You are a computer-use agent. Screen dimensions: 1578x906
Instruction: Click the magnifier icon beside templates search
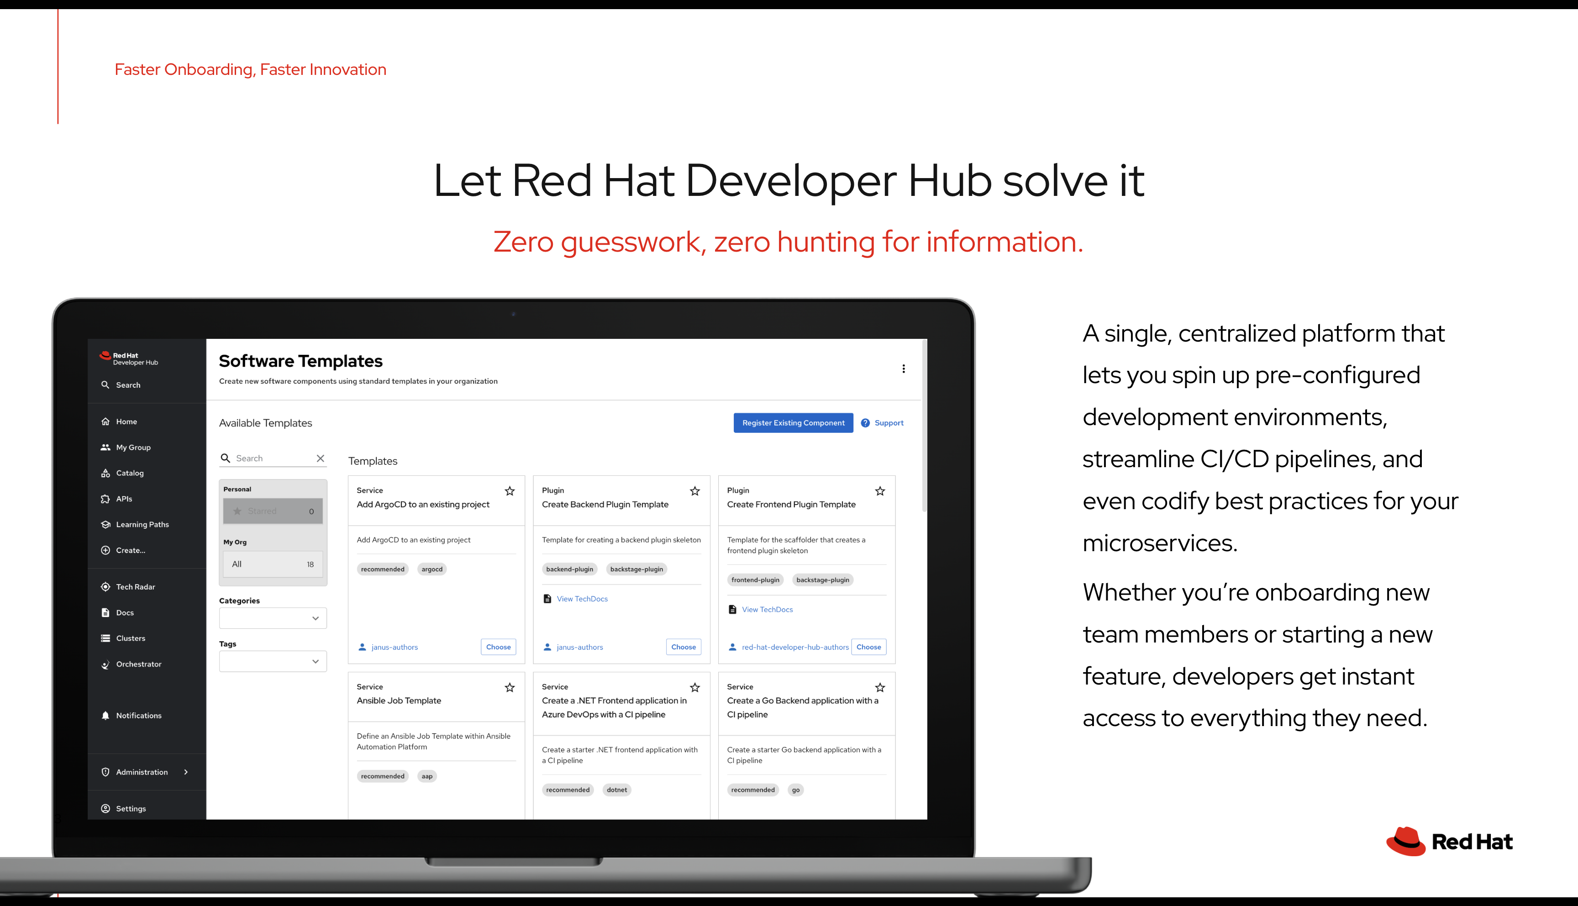[x=226, y=458]
